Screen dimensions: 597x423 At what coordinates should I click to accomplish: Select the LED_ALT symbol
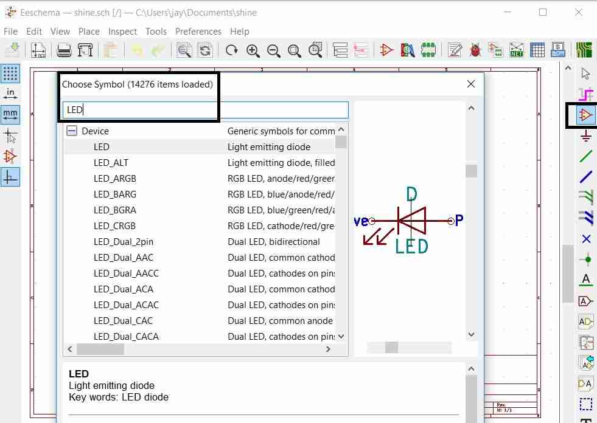pyautogui.click(x=200, y=163)
